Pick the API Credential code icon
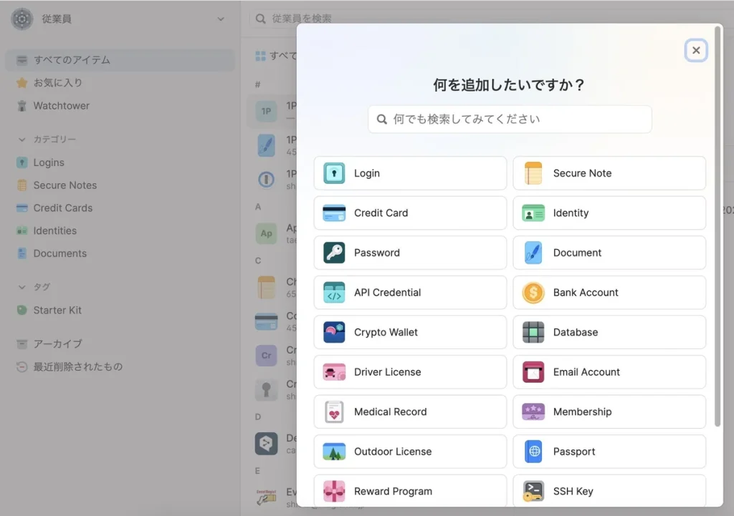734x516 pixels. (x=334, y=293)
